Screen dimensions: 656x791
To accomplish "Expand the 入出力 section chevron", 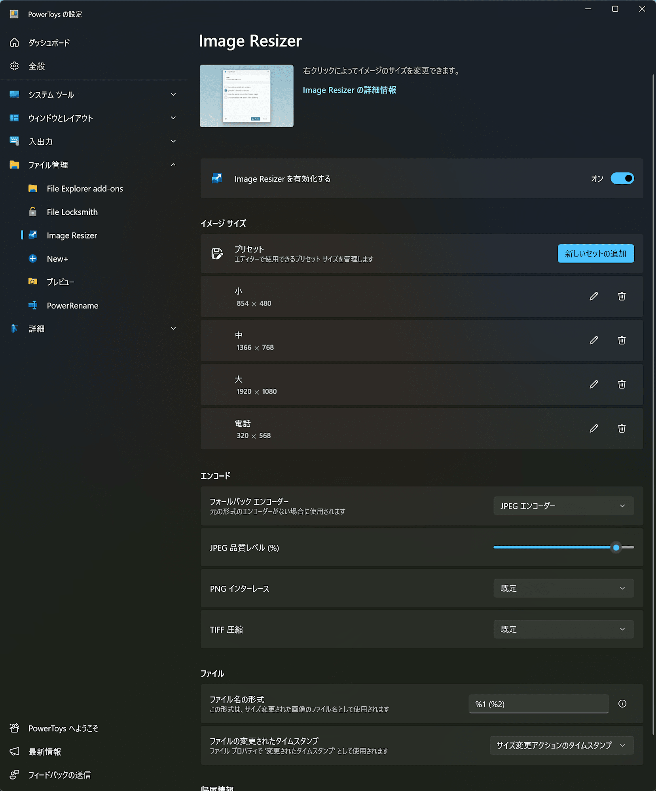I will [173, 141].
